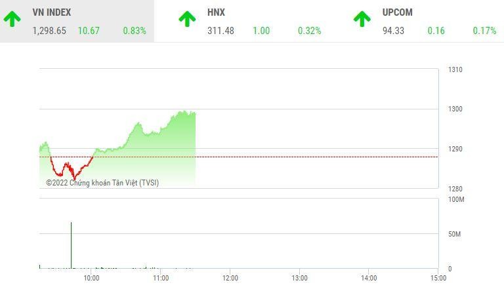Click the TVSI copyright watermark text
This screenshot has width=504, height=291.
(102, 183)
